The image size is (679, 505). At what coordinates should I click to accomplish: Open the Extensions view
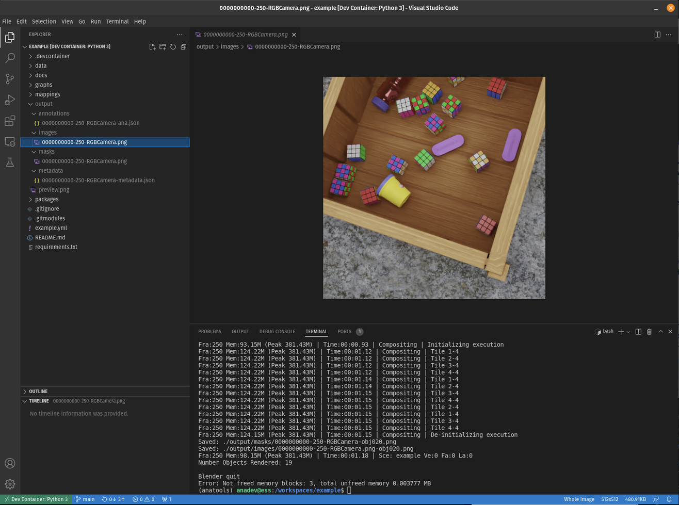point(10,121)
